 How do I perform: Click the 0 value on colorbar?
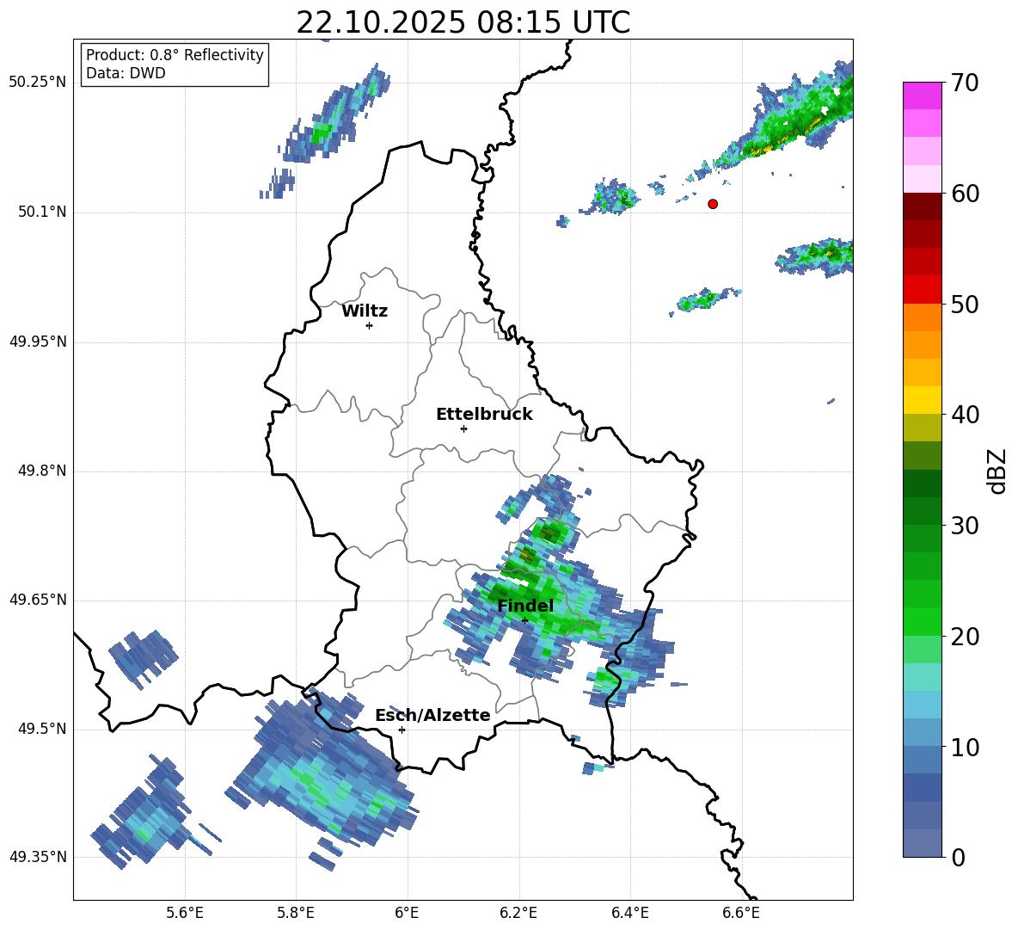tap(958, 858)
